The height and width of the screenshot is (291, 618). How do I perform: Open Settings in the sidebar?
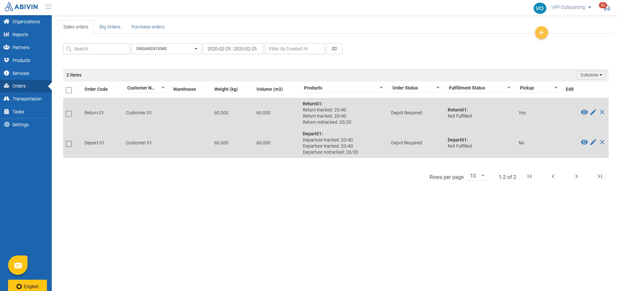pos(26,125)
